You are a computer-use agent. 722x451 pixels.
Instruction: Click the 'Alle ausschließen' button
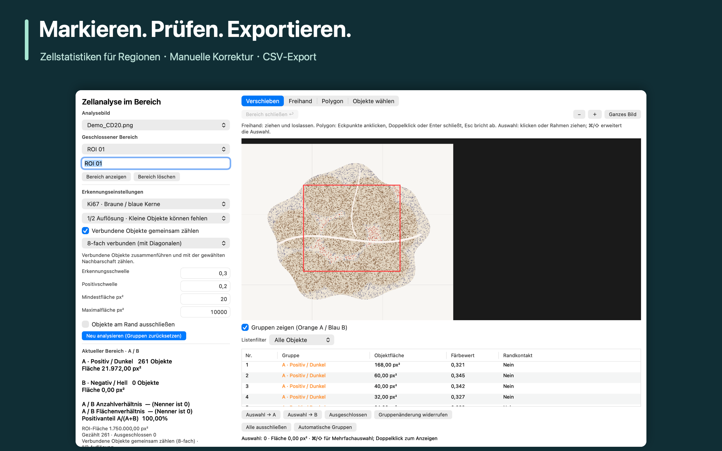tap(266, 427)
